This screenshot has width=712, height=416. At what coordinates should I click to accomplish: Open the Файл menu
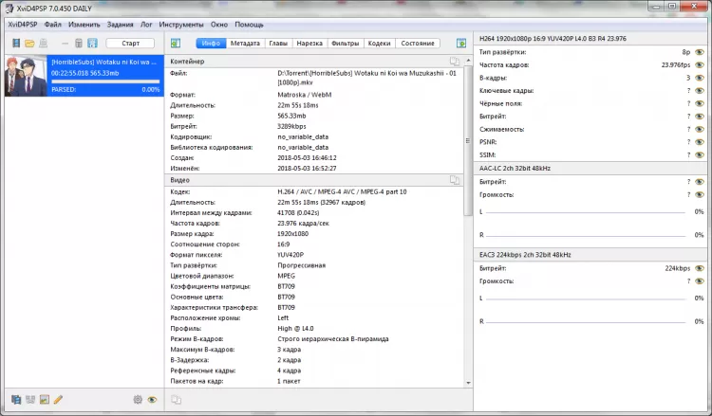[x=52, y=25]
